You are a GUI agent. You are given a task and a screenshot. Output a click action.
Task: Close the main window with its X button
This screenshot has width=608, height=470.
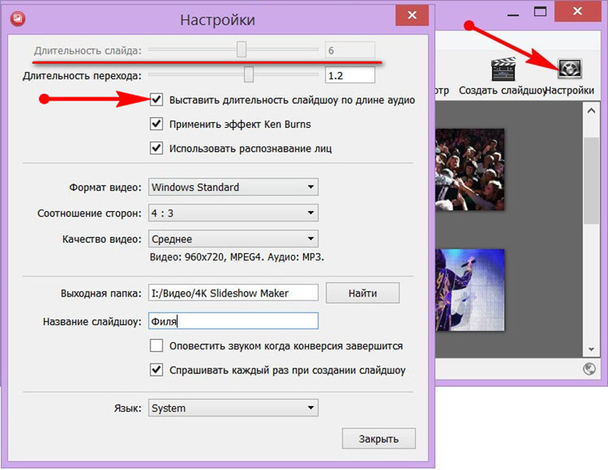coord(578,11)
